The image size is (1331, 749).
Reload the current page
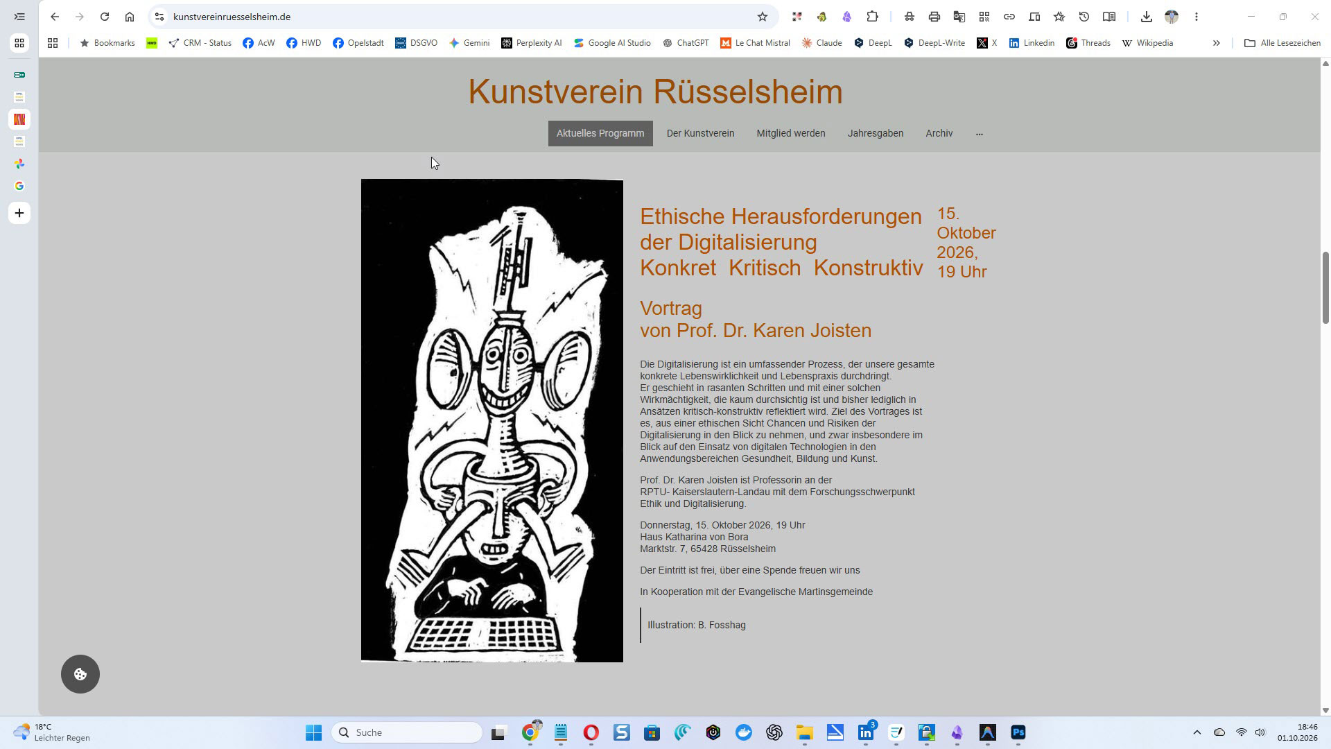(105, 17)
